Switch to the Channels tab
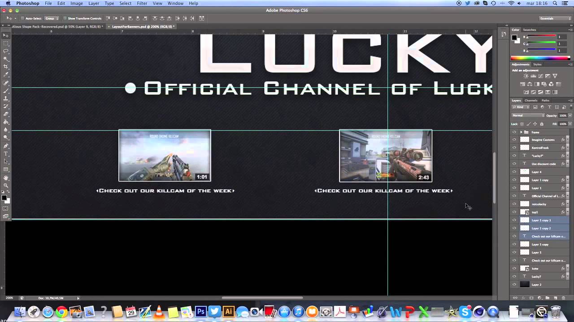The image size is (574, 322). [x=531, y=100]
